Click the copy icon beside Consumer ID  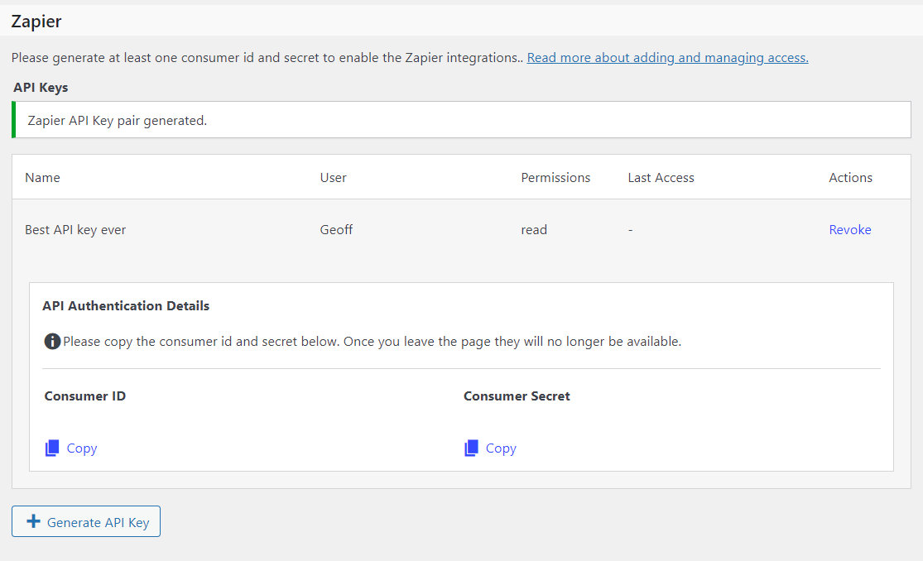(53, 447)
